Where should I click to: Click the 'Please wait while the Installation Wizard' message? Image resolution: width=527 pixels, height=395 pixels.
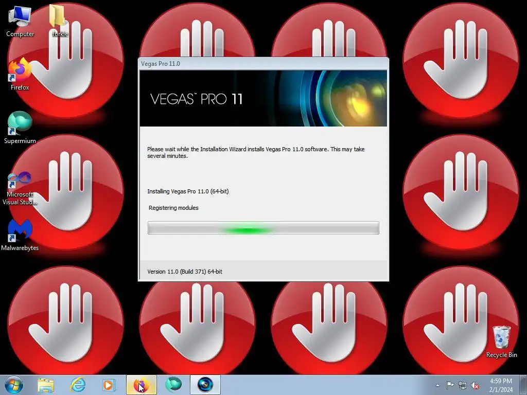(x=256, y=152)
